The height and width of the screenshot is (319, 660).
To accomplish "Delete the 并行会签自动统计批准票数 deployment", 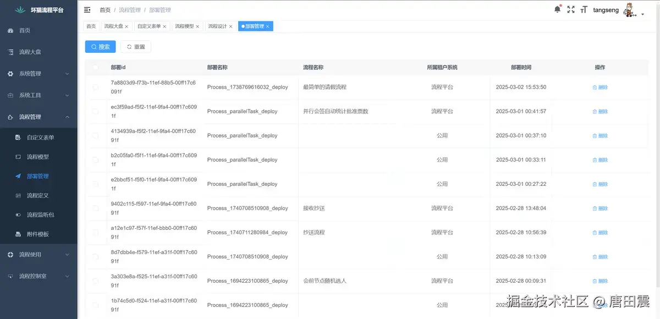I will coord(600,112).
